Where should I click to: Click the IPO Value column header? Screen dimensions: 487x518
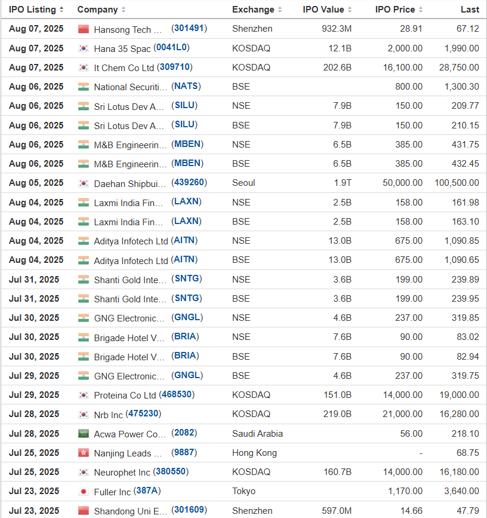pos(323,10)
